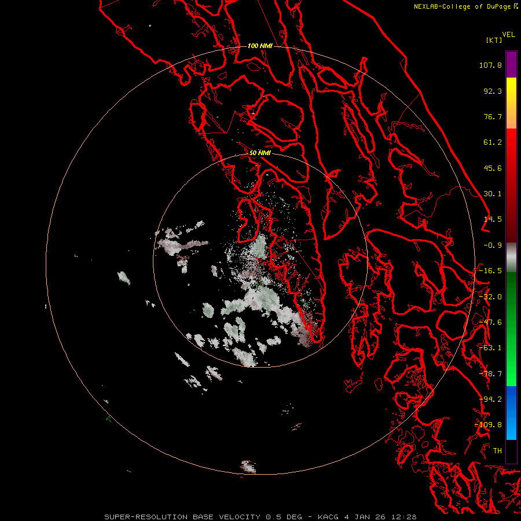Select the -16.5 velocity scale value
This screenshot has width=521, height=521.
point(490,271)
